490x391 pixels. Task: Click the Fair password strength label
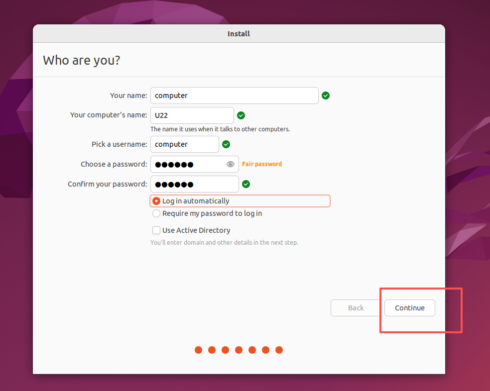point(262,164)
